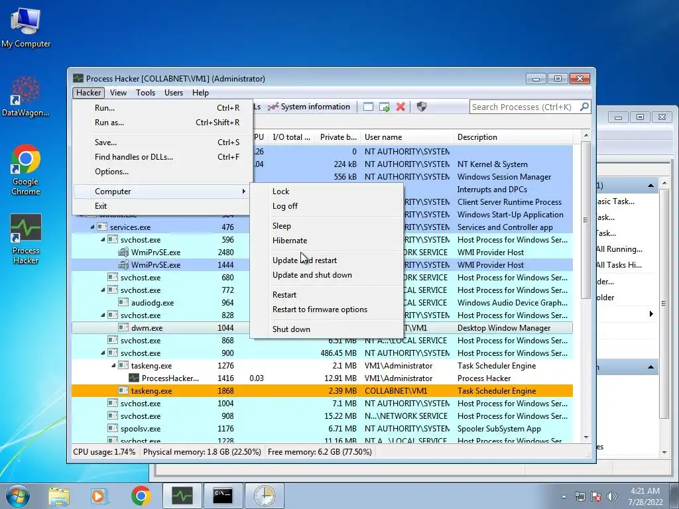Collapse the background window's upper panel section arrow
The width and height of the screenshot is (679, 509).
click(x=651, y=186)
